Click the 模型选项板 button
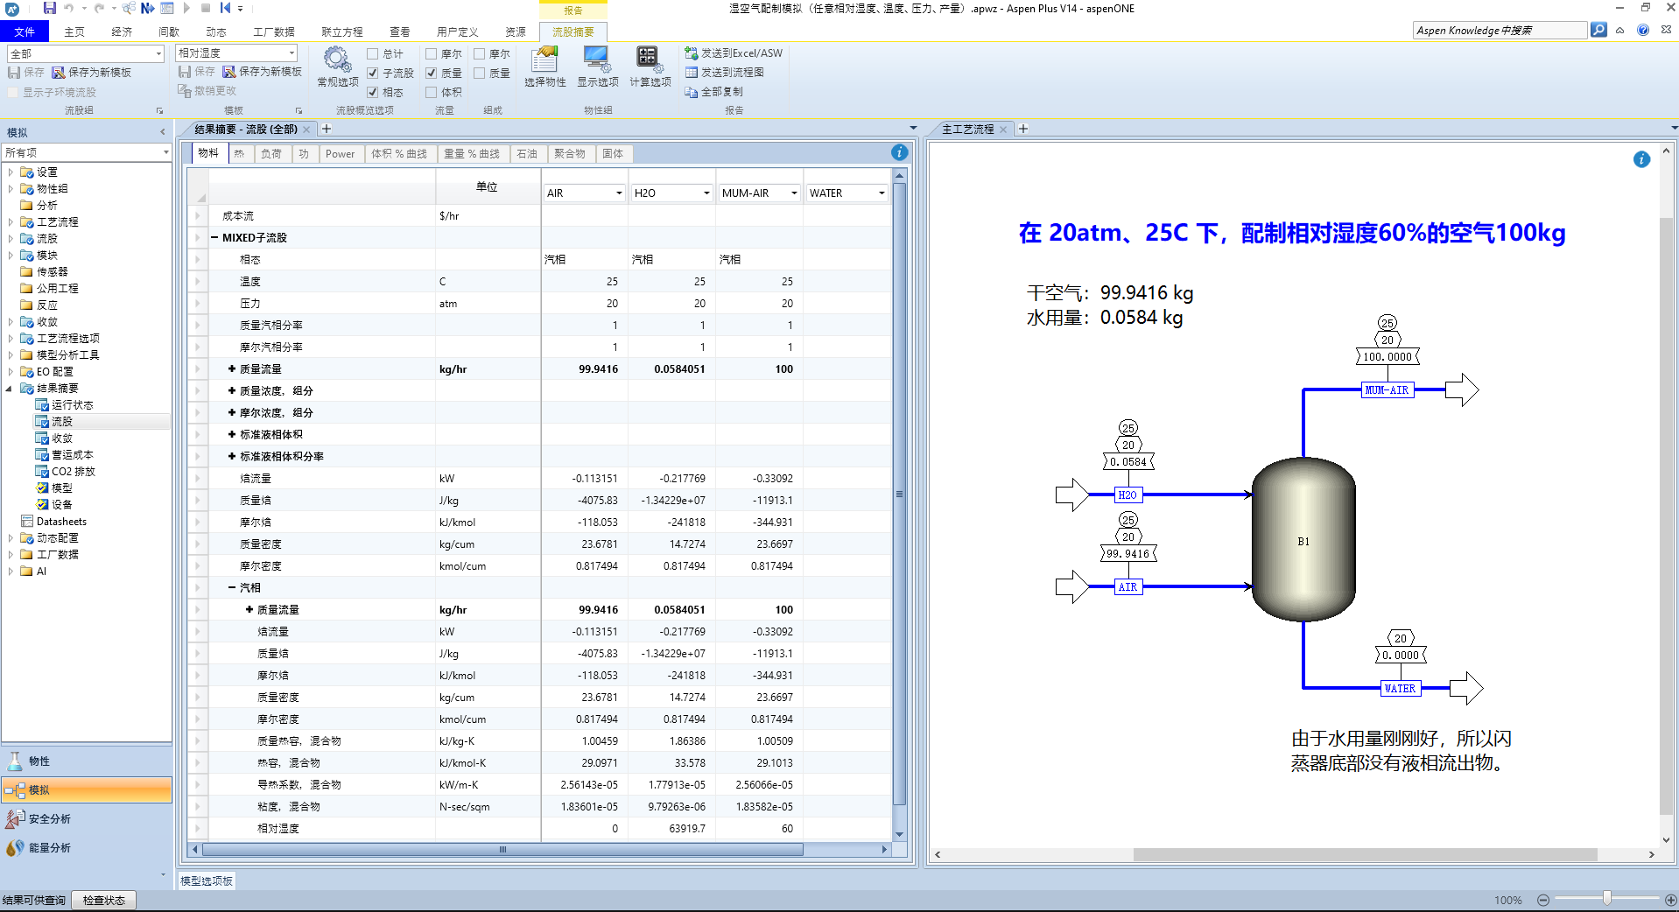This screenshot has height=912, width=1679. (x=207, y=880)
